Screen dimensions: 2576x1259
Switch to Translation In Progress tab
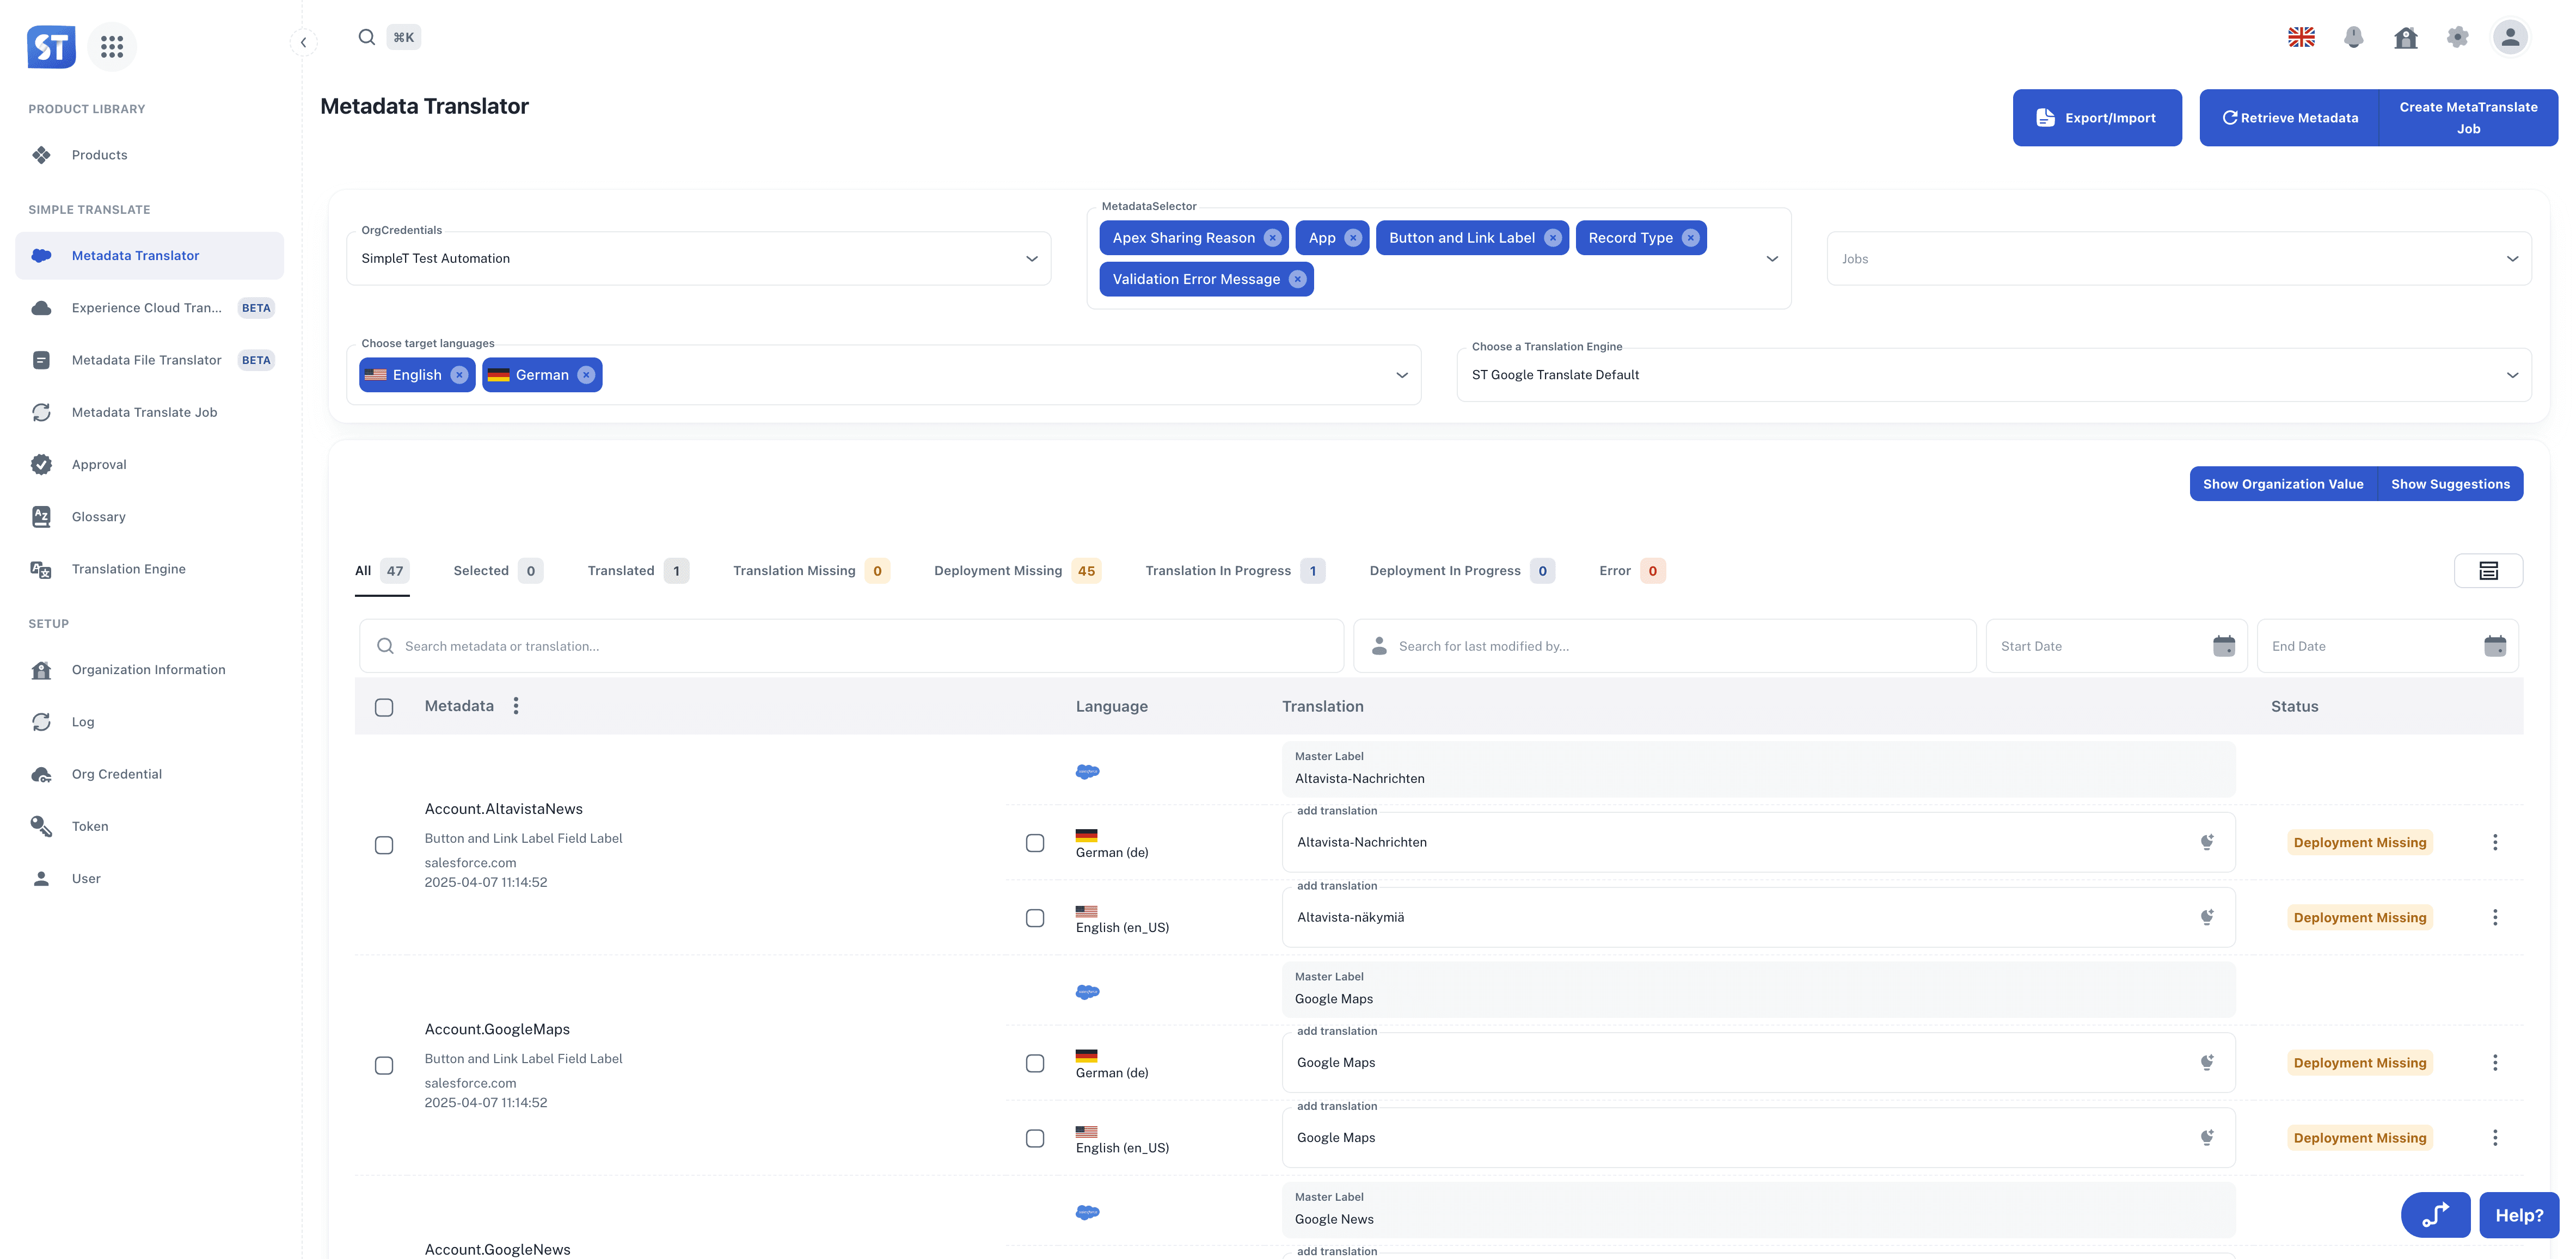pyautogui.click(x=1235, y=571)
